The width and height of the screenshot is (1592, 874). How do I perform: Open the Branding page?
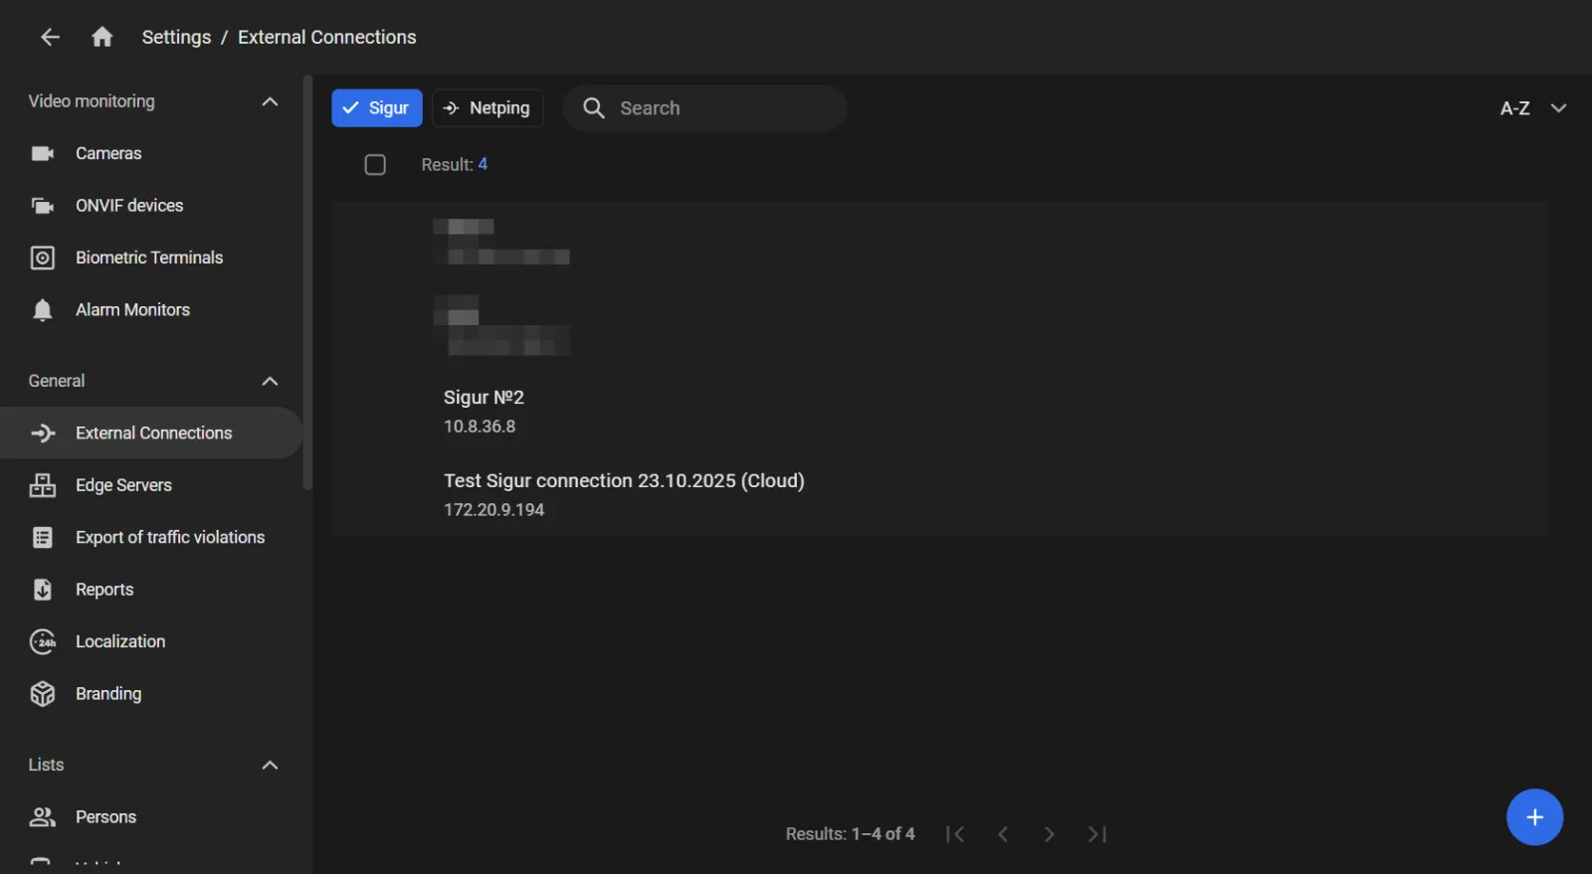coord(108,694)
